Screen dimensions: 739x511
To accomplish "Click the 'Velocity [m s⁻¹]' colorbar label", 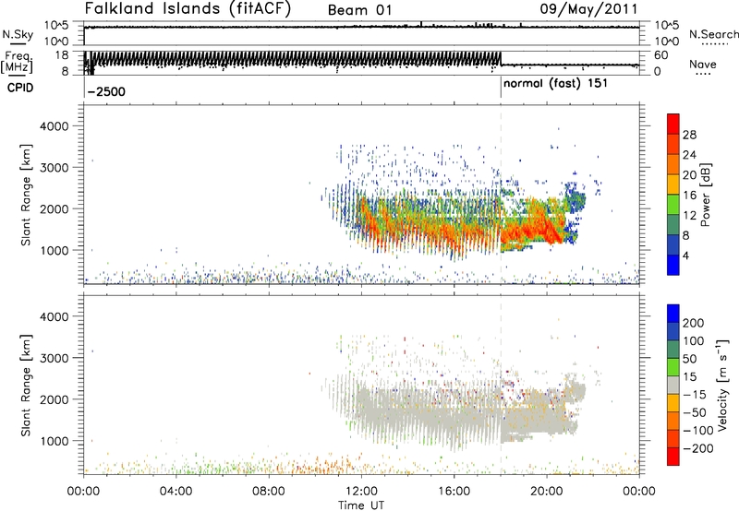I will 722,385.
